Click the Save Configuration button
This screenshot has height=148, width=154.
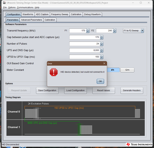click(47, 90)
